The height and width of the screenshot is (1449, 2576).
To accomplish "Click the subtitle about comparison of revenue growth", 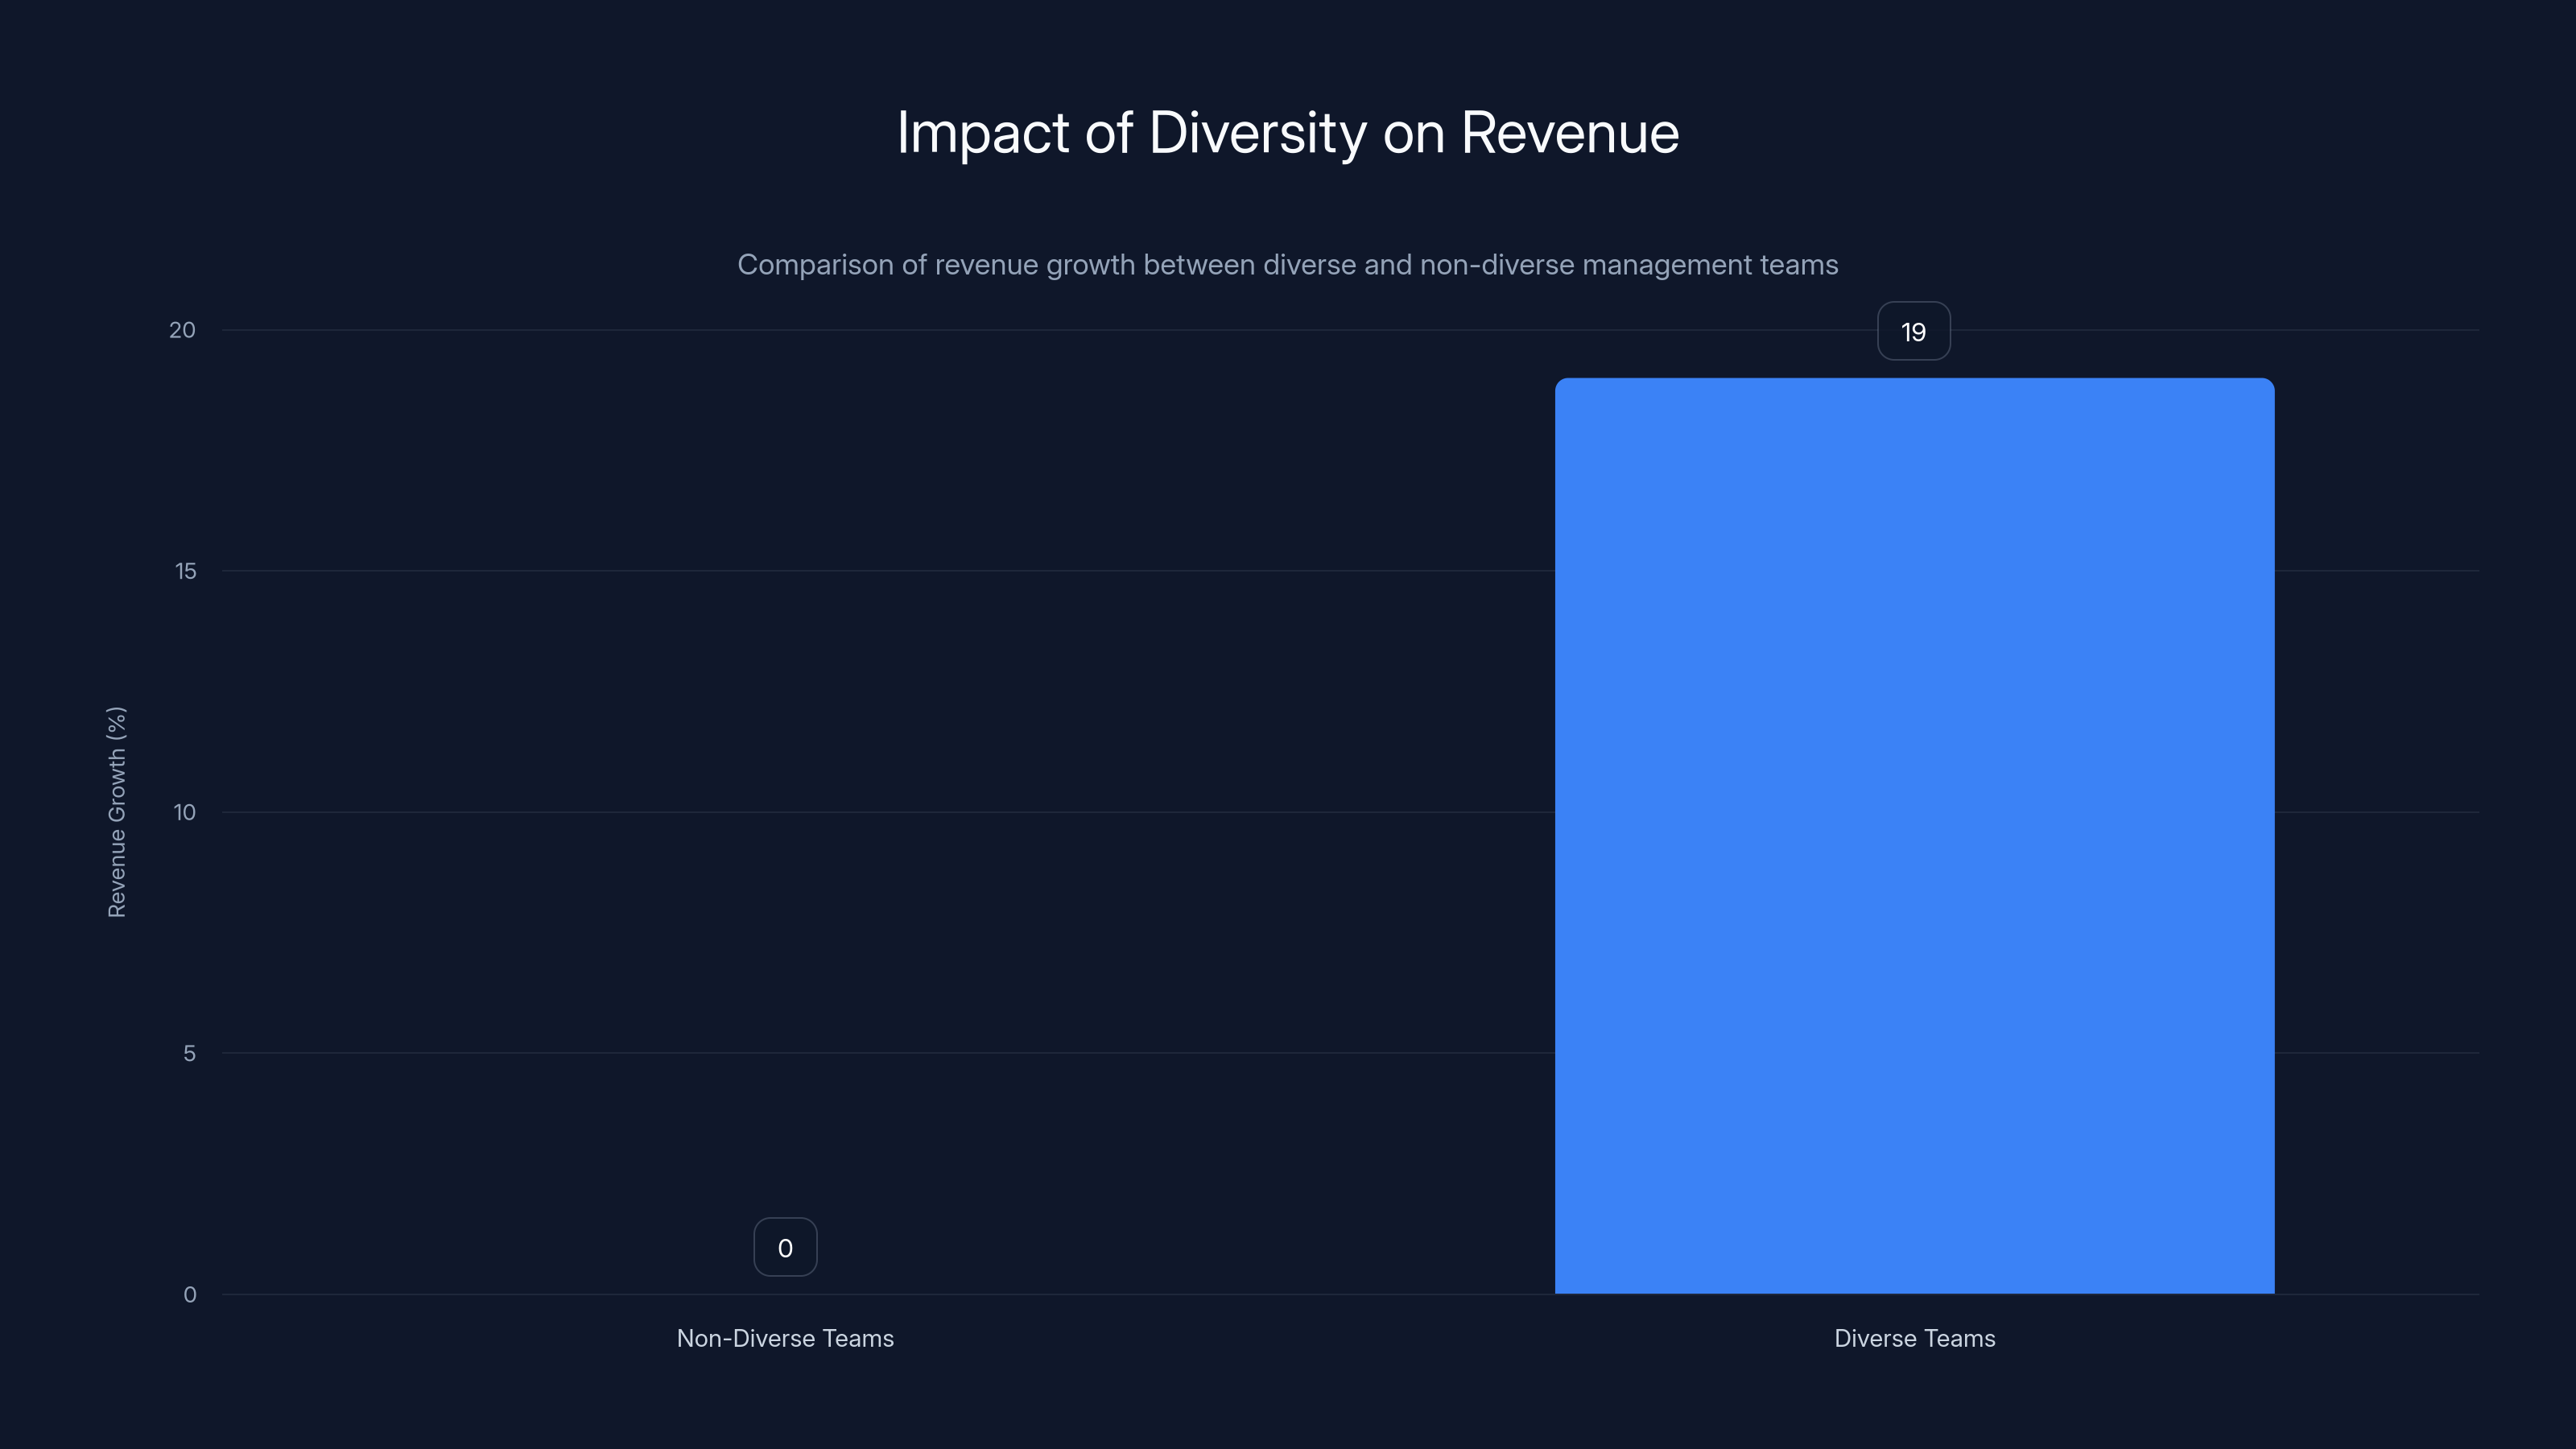I will (x=1288, y=265).
